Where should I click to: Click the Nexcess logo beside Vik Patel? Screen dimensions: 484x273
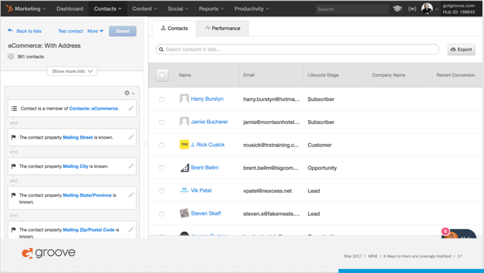(x=184, y=190)
